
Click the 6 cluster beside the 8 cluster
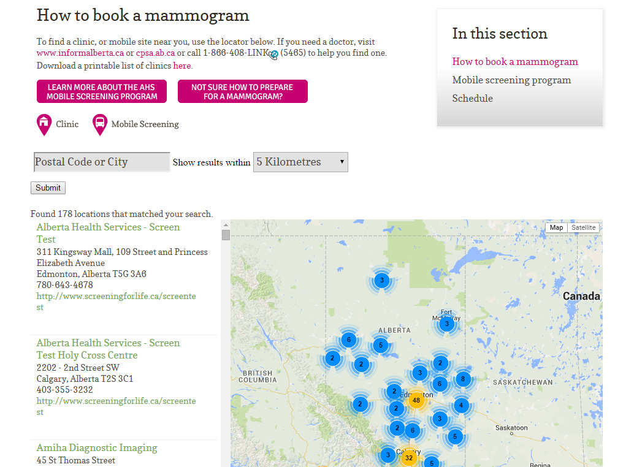(x=440, y=384)
